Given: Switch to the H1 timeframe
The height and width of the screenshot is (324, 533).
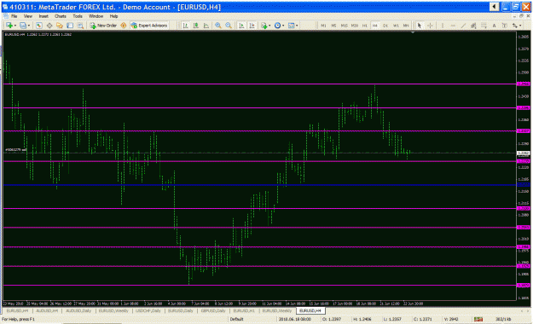Looking at the screenshot, I should [x=365, y=26].
